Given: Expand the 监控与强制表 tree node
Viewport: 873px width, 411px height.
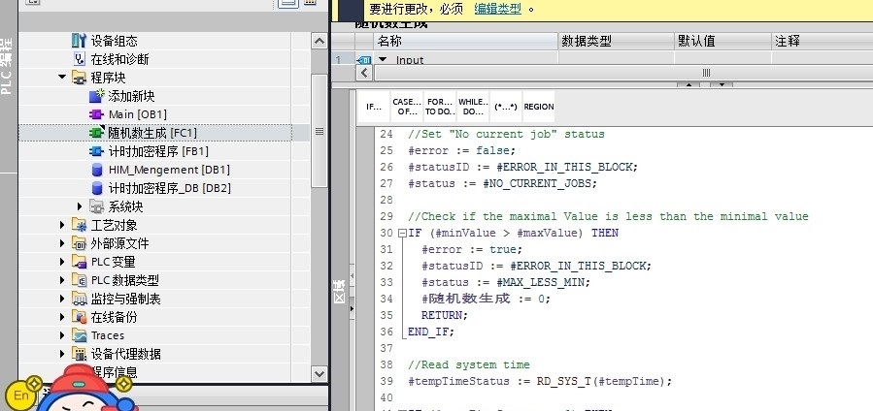Looking at the screenshot, I should (62, 299).
